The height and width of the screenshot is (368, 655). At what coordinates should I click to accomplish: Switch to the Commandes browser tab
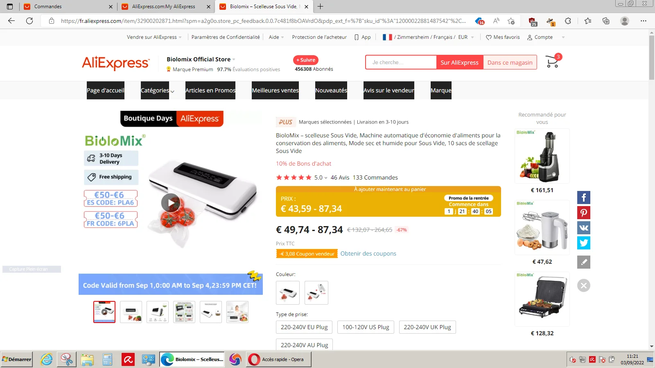pyautogui.click(x=48, y=7)
